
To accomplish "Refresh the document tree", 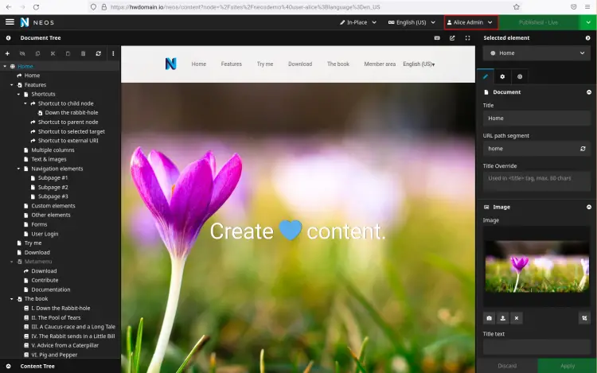I will [98, 53].
